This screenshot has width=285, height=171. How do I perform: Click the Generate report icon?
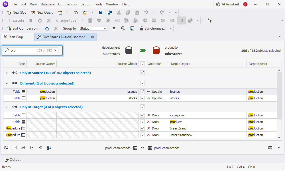click(x=132, y=28)
